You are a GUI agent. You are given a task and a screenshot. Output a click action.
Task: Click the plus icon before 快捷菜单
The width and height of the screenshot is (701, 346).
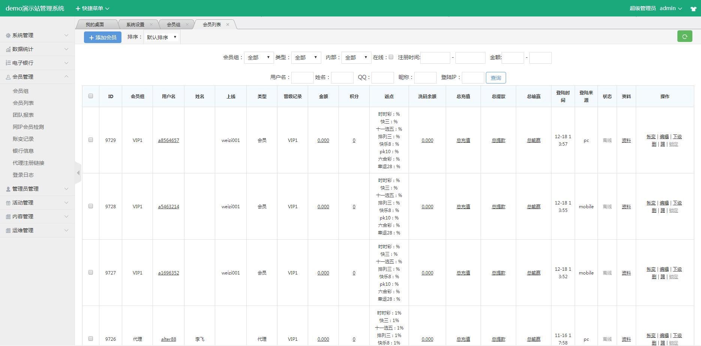78,8
